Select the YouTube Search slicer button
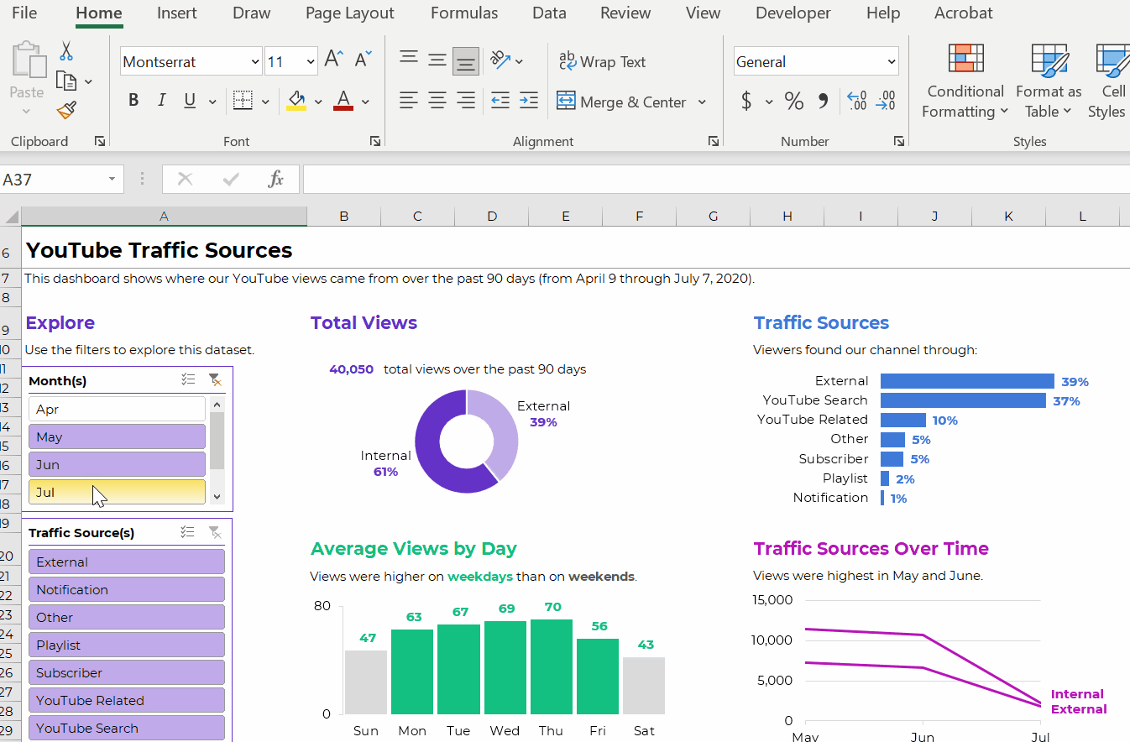The image size is (1130, 742). click(127, 728)
